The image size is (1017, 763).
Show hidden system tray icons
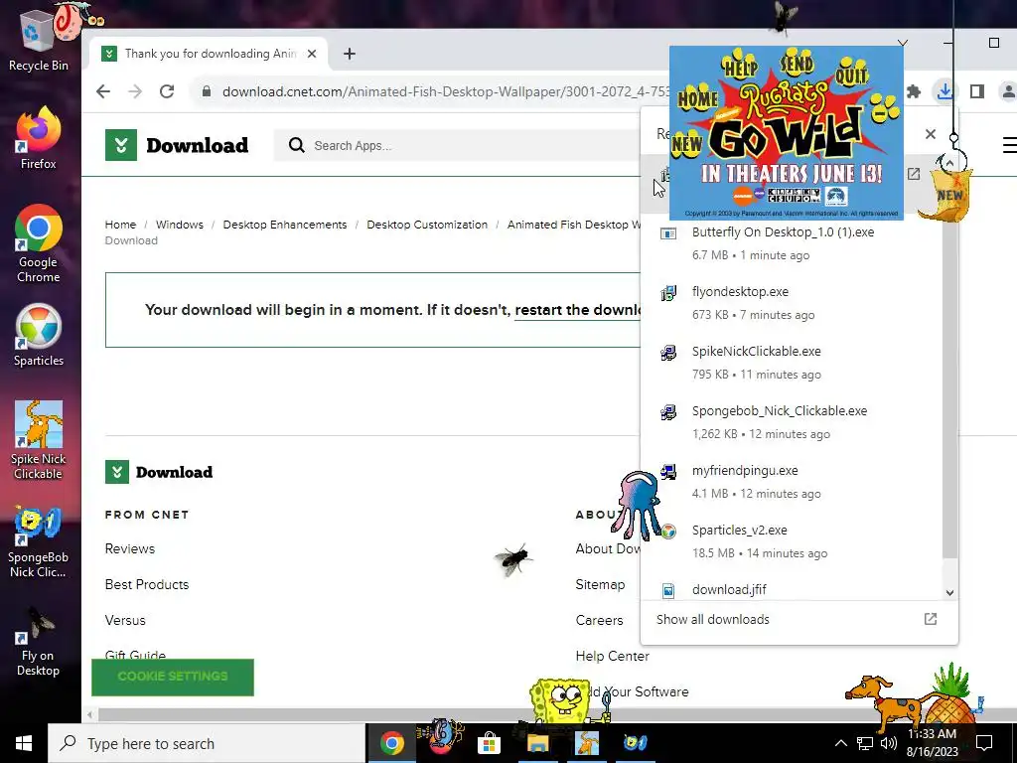840,743
